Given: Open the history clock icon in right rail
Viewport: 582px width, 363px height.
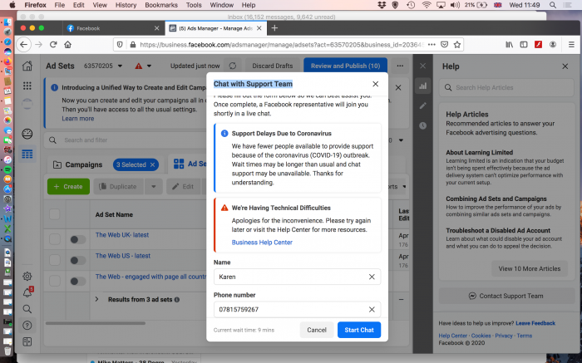Looking at the screenshot, I should (x=422, y=125).
